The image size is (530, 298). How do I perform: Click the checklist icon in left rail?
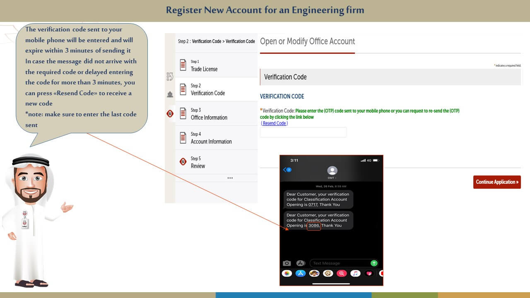click(170, 77)
